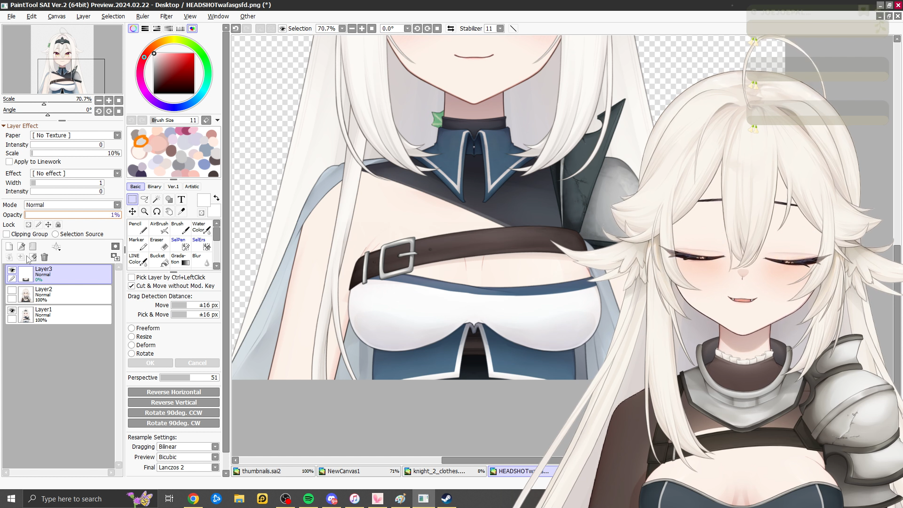The height and width of the screenshot is (508, 903).
Task: Choose the Gradation tool
Action: [x=180, y=260]
